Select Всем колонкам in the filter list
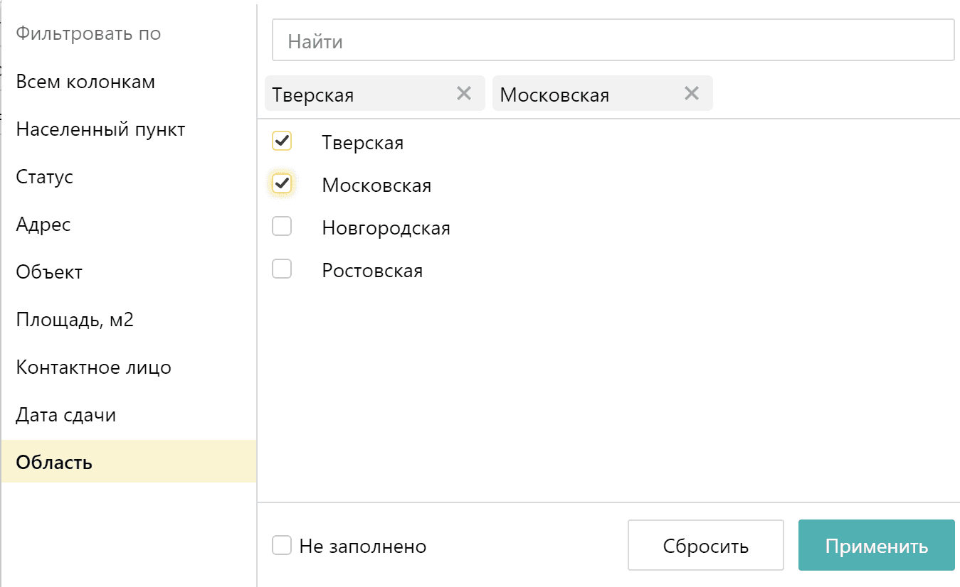This screenshot has width=960, height=587. point(85,81)
